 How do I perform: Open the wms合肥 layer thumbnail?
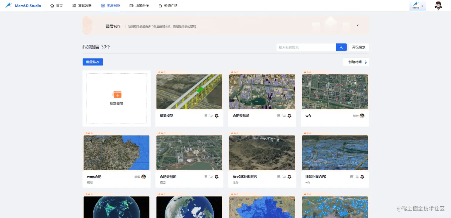tap(117, 153)
